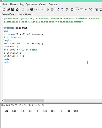Open the Файл menu
Viewport: 102px width, 128px height.
point(5,4)
